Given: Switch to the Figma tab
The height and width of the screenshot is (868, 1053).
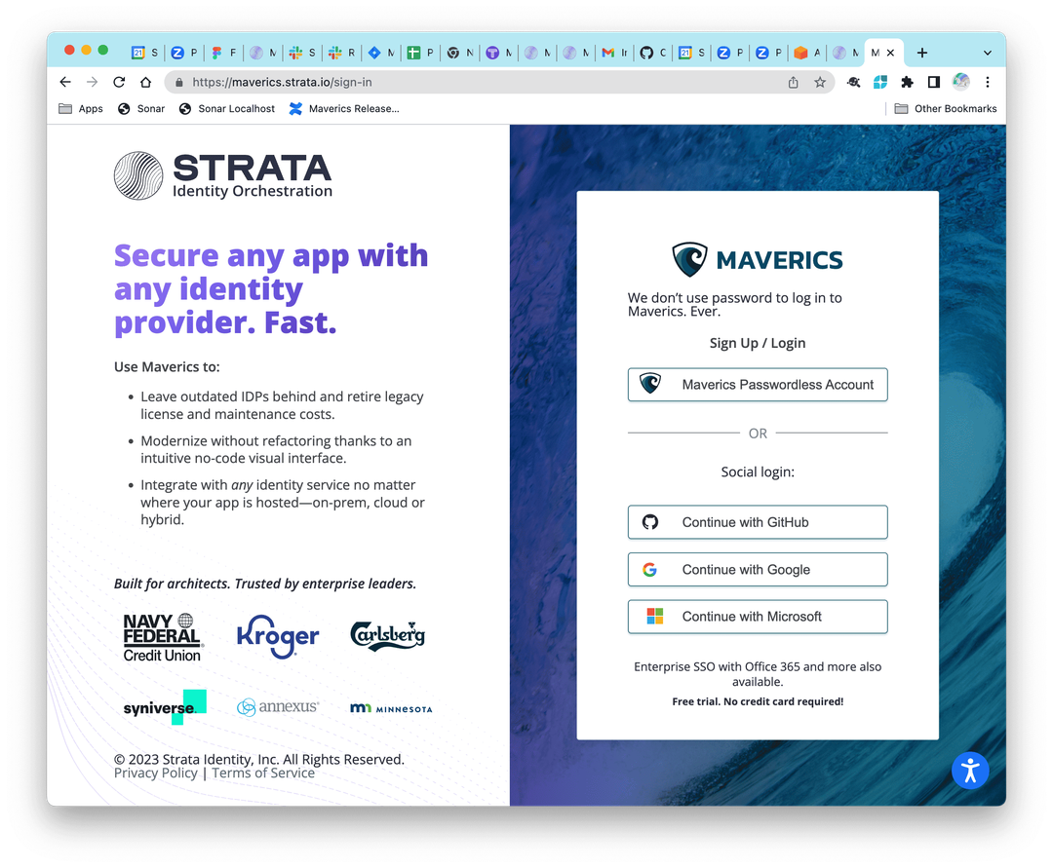Looking at the screenshot, I should pyautogui.click(x=223, y=53).
